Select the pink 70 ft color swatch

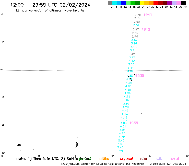coord(179,3)
